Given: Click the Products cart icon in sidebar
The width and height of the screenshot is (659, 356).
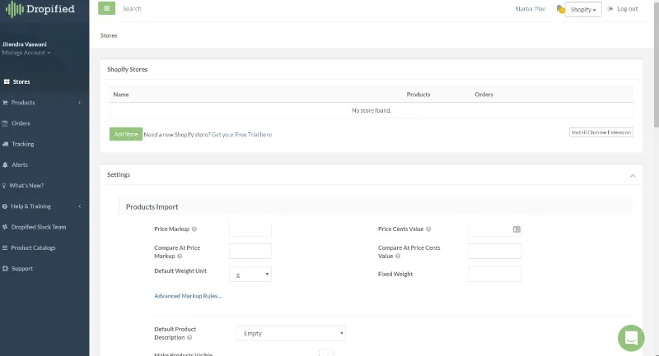Looking at the screenshot, I should [x=5, y=102].
